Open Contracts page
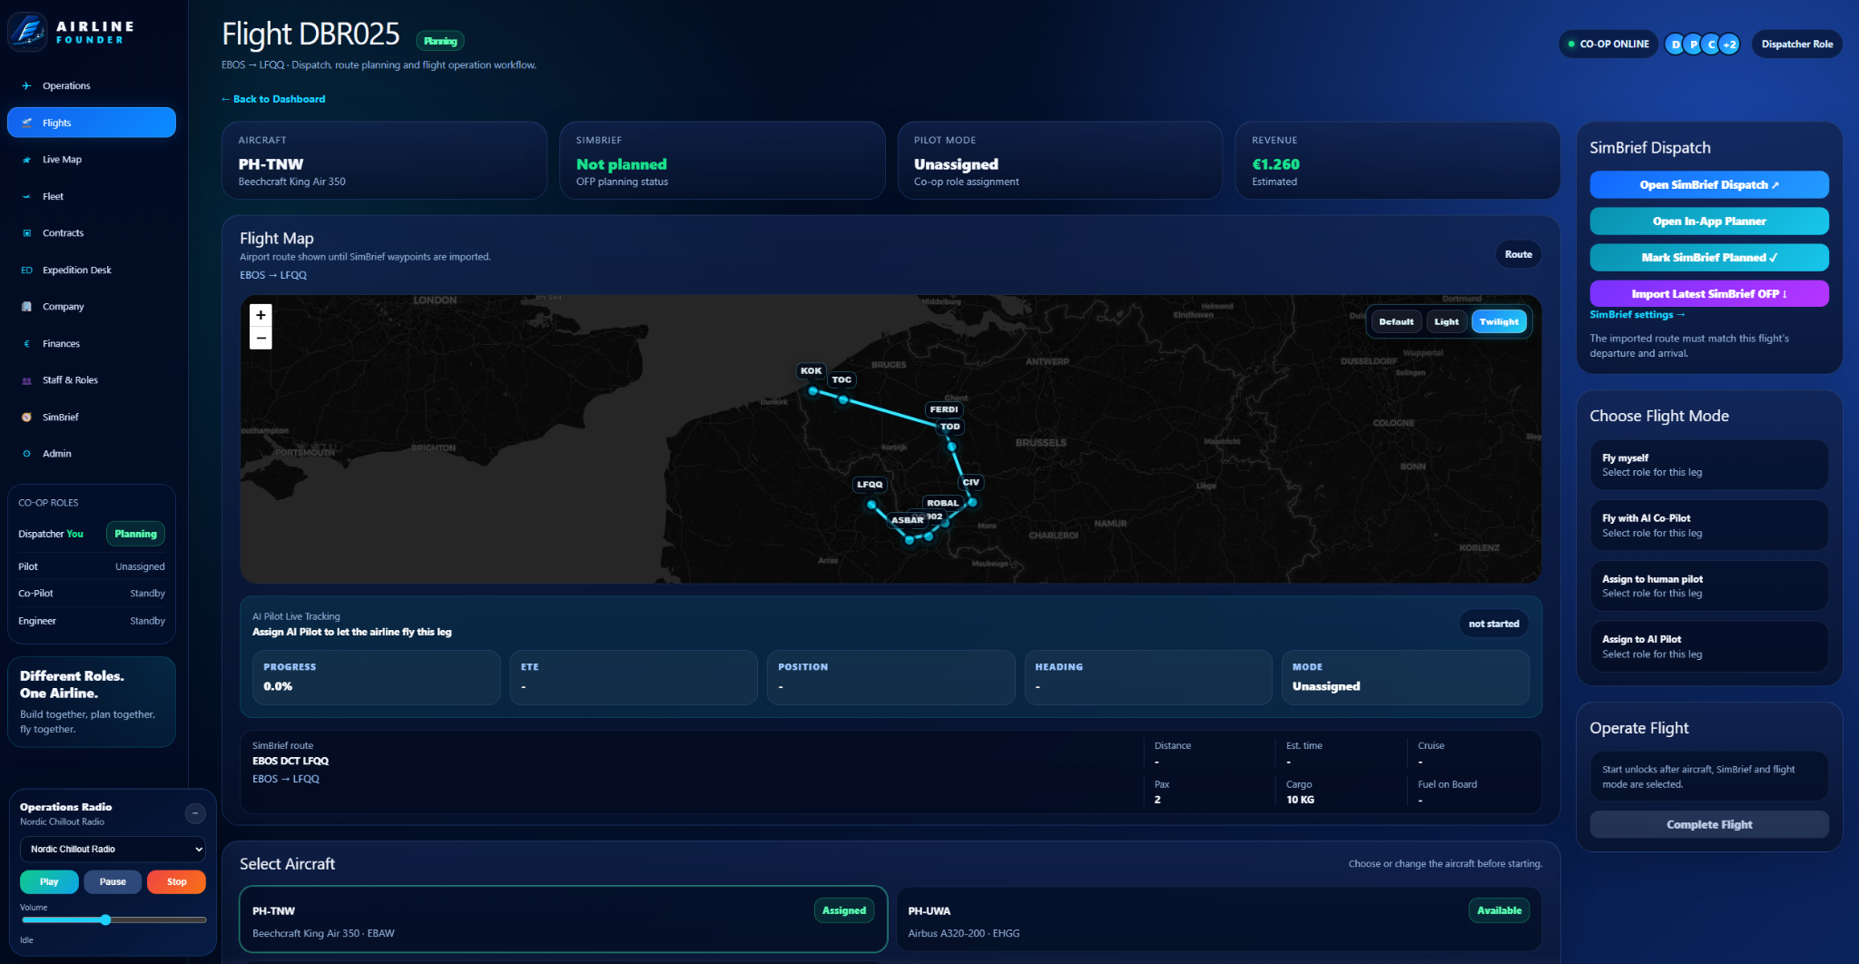Screen dimensions: 1859x964 [x=92, y=233]
